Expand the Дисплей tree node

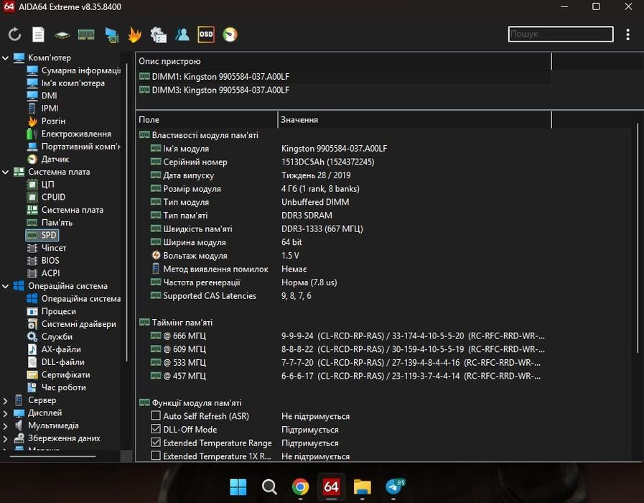[x=5, y=413]
